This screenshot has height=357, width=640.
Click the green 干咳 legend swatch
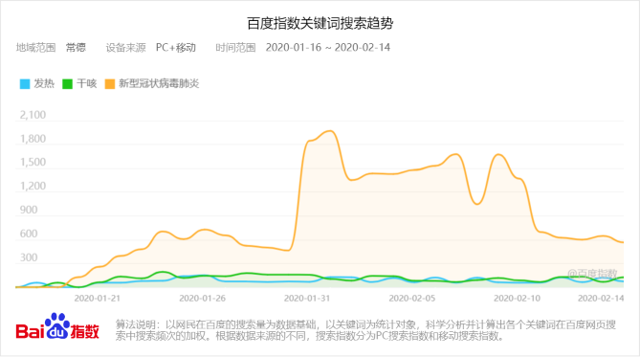pos(67,84)
